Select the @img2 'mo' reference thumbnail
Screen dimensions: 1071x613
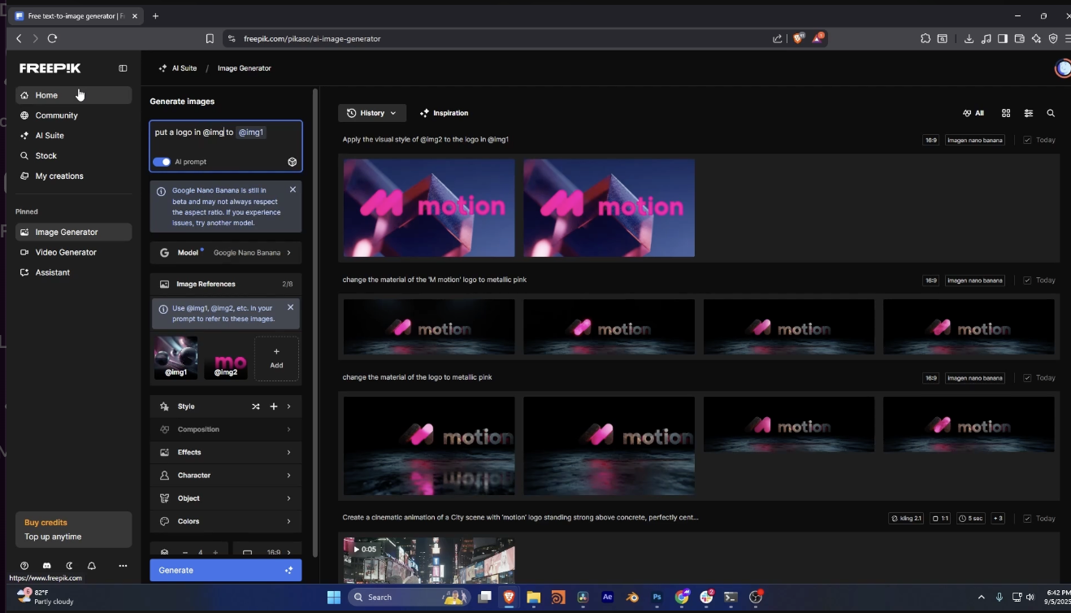[x=226, y=358]
